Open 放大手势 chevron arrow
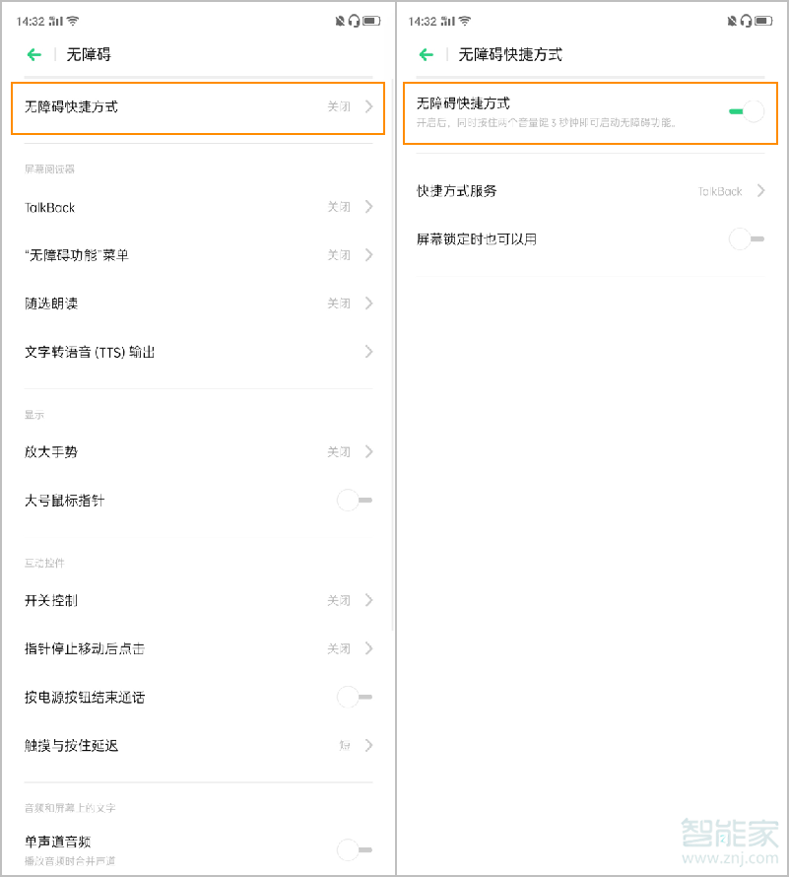The height and width of the screenshot is (877, 789). (368, 452)
